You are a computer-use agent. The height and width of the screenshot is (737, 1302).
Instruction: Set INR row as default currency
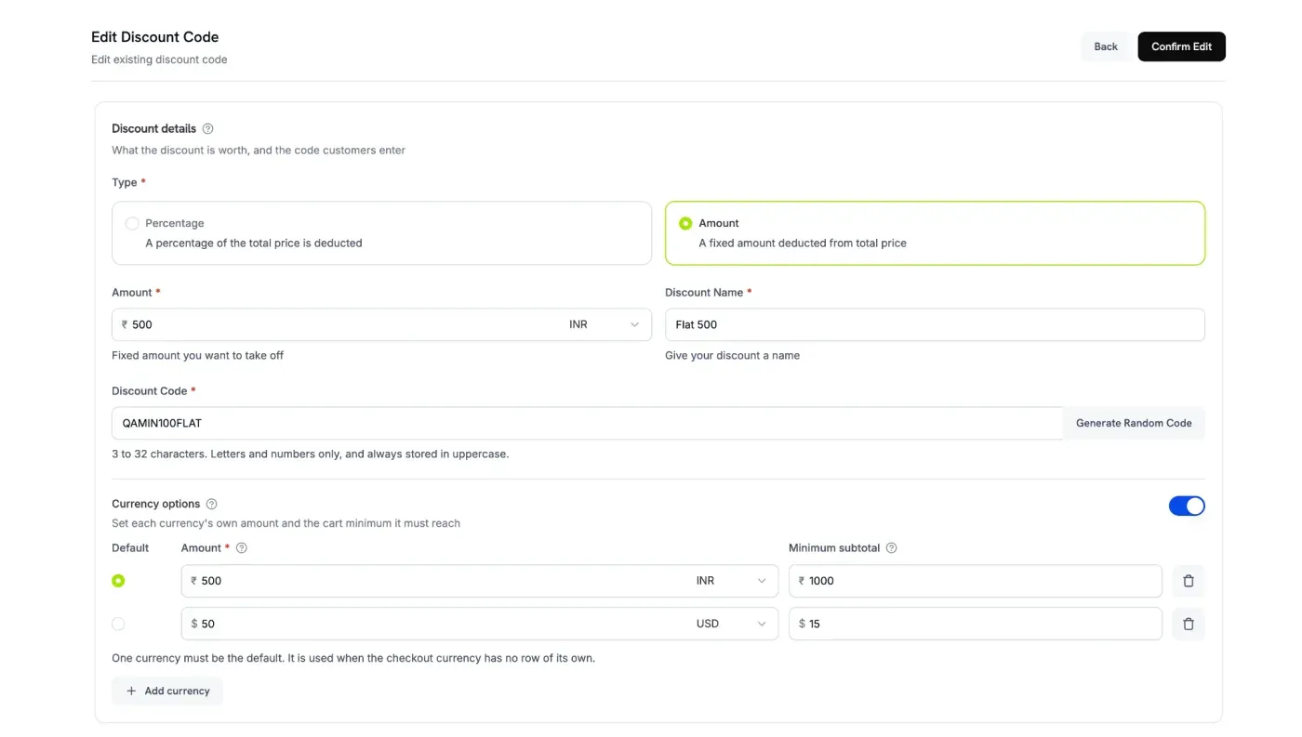click(118, 581)
